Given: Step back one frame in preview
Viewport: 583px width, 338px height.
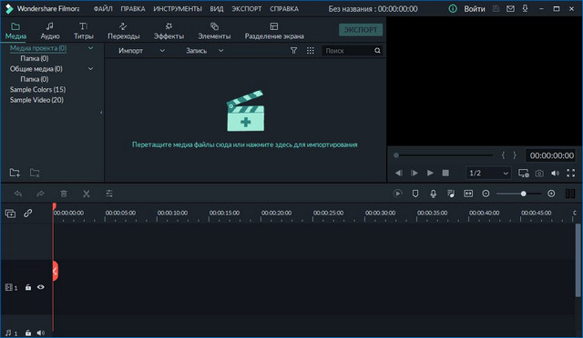Looking at the screenshot, I should pyautogui.click(x=399, y=173).
